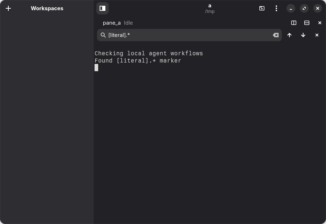Jump to next search match
The height and width of the screenshot is (224, 326).
pos(303,35)
